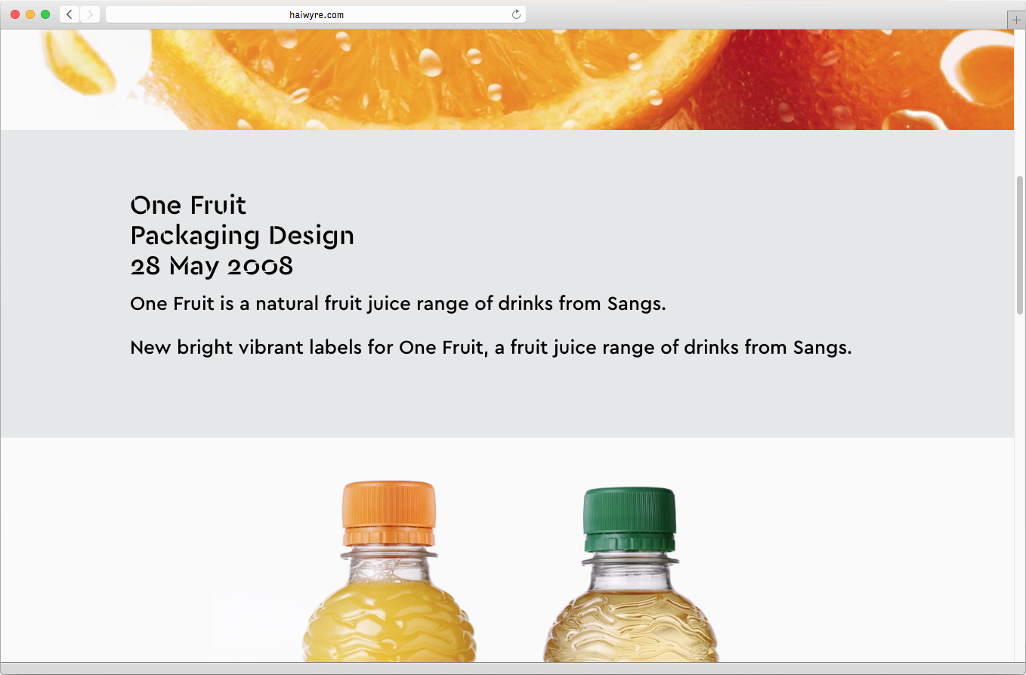The height and width of the screenshot is (675, 1026).
Task: Click the Safari back arrow button
Action: click(x=70, y=14)
